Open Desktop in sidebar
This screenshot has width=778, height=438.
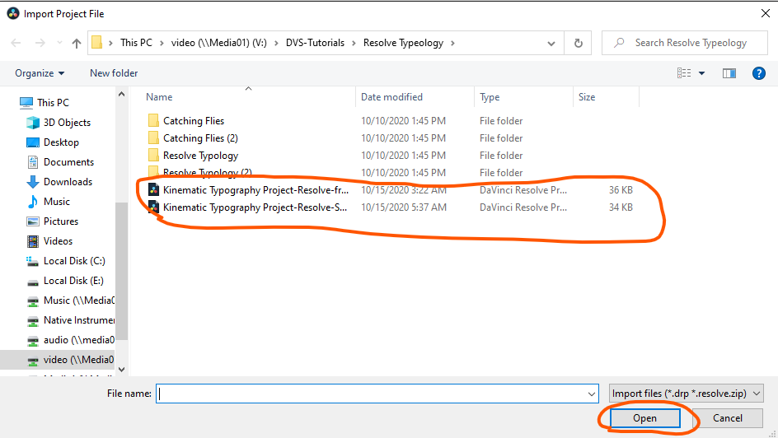click(x=53, y=142)
